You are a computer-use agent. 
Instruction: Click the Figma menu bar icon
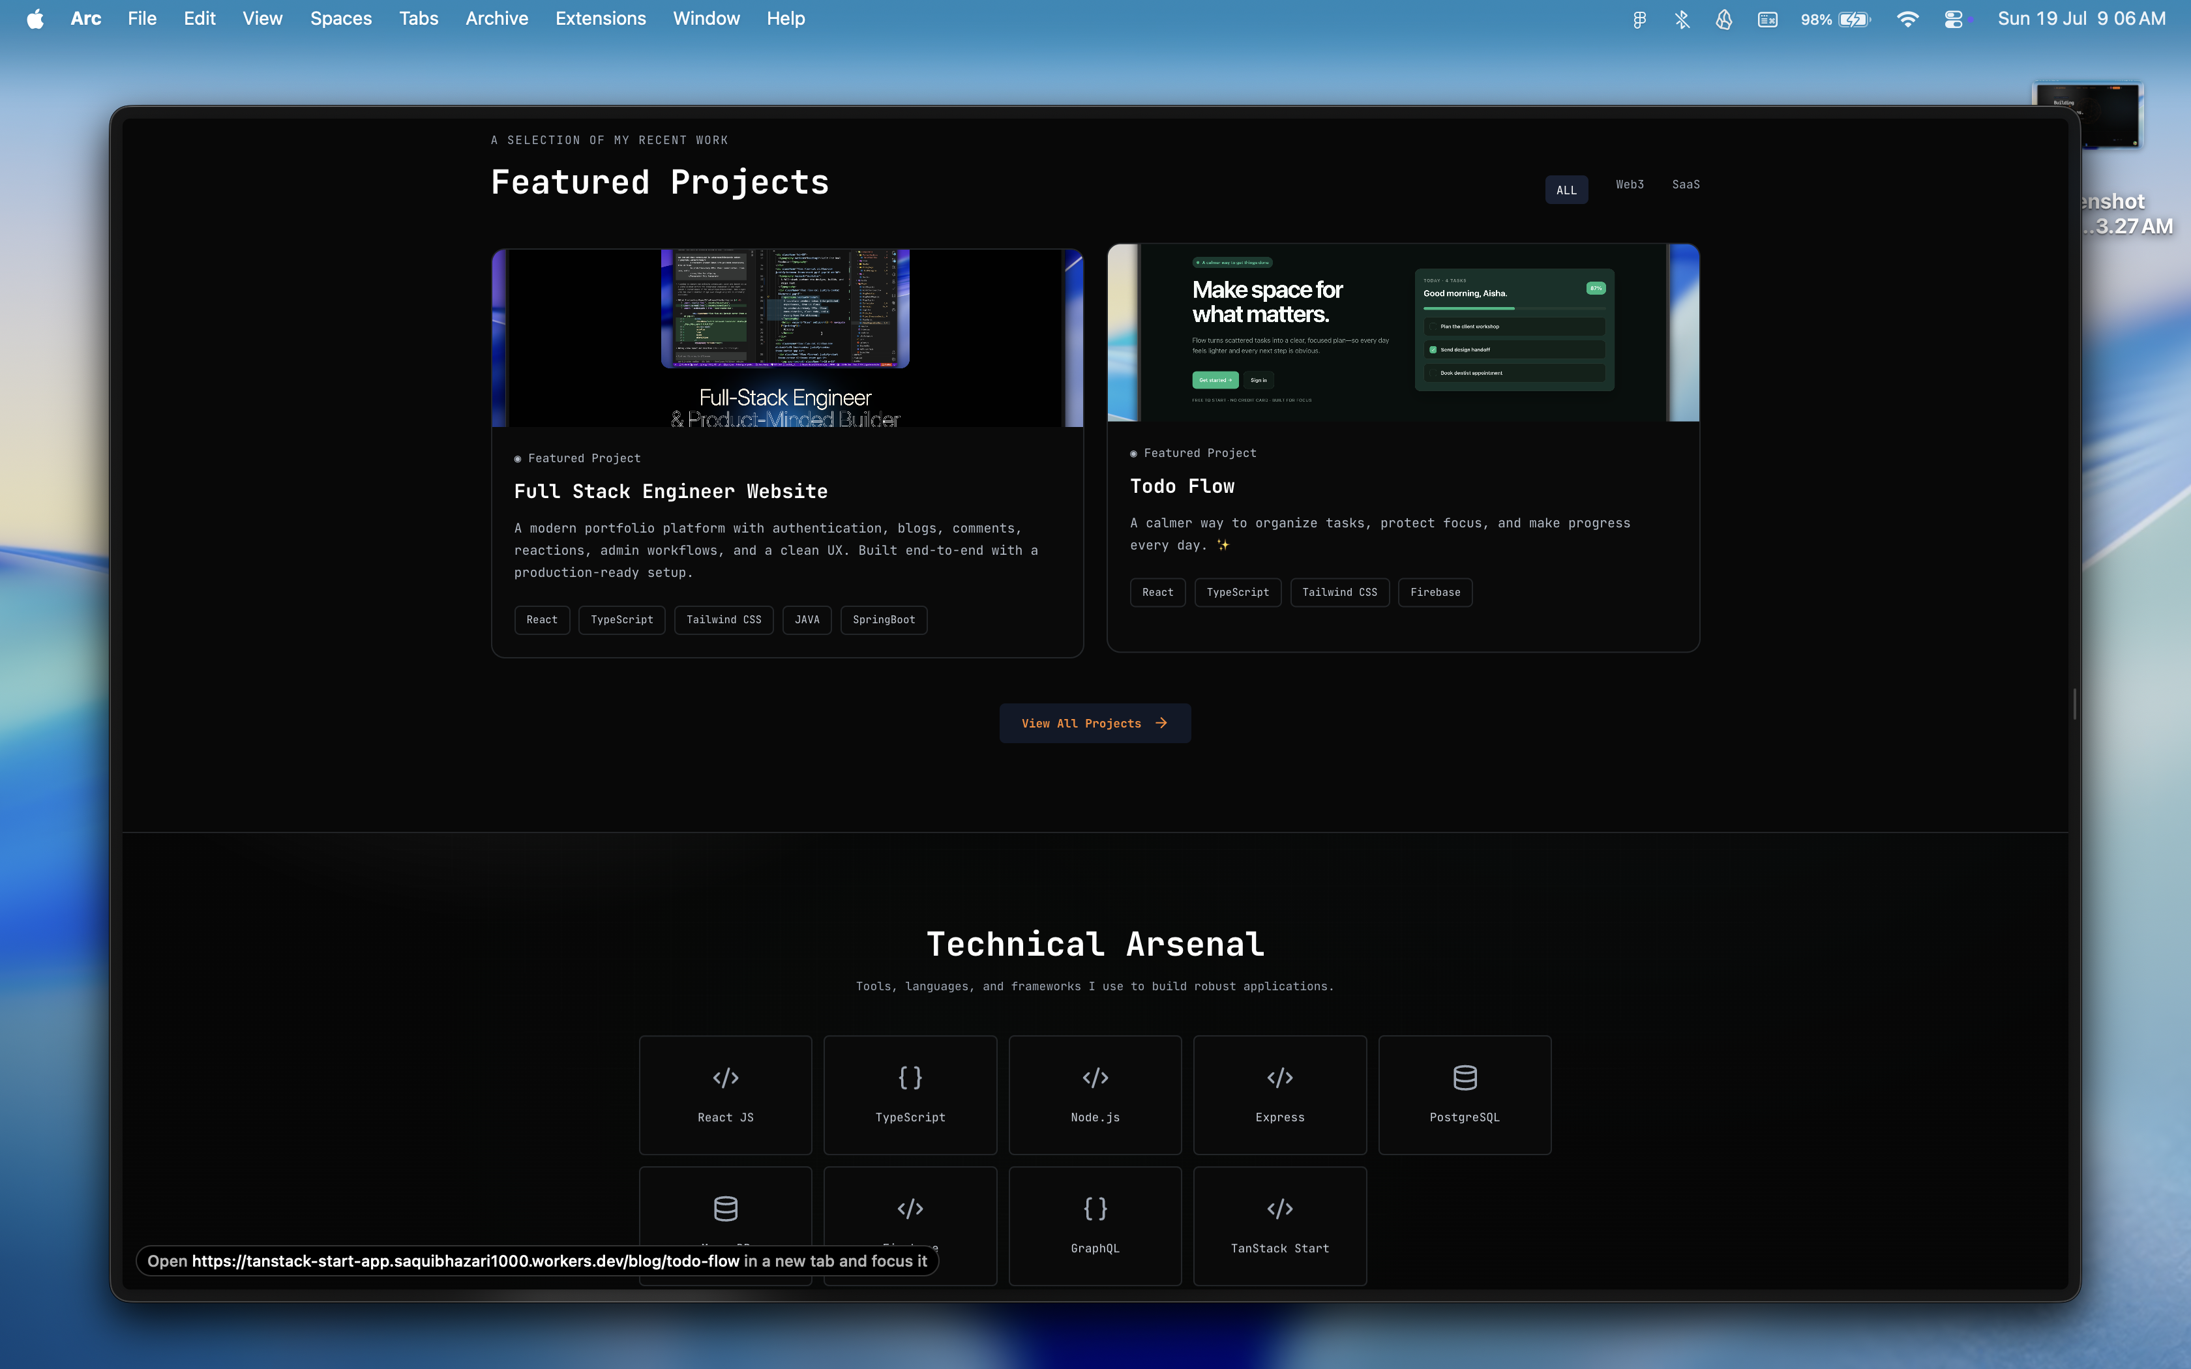pos(1639,19)
